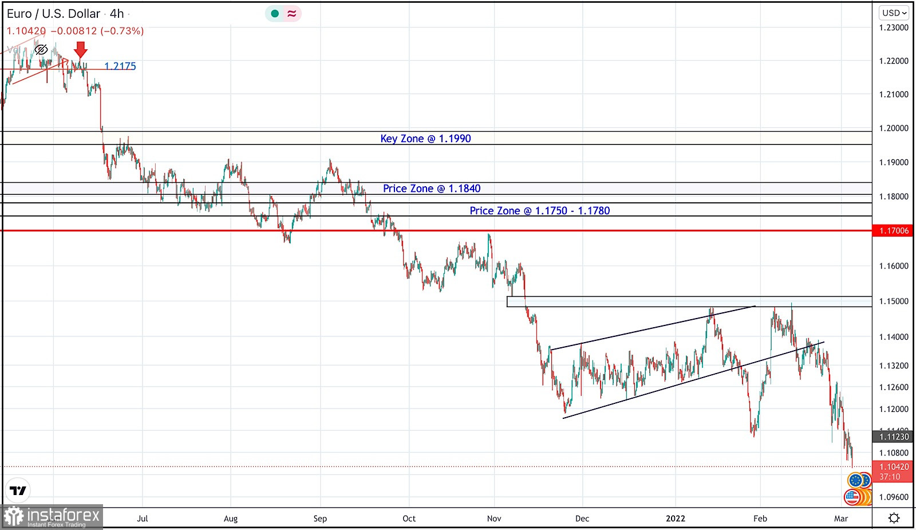Click the dark 1.11230 price label
The height and width of the screenshot is (530, 916).
[x=894, y=437]
